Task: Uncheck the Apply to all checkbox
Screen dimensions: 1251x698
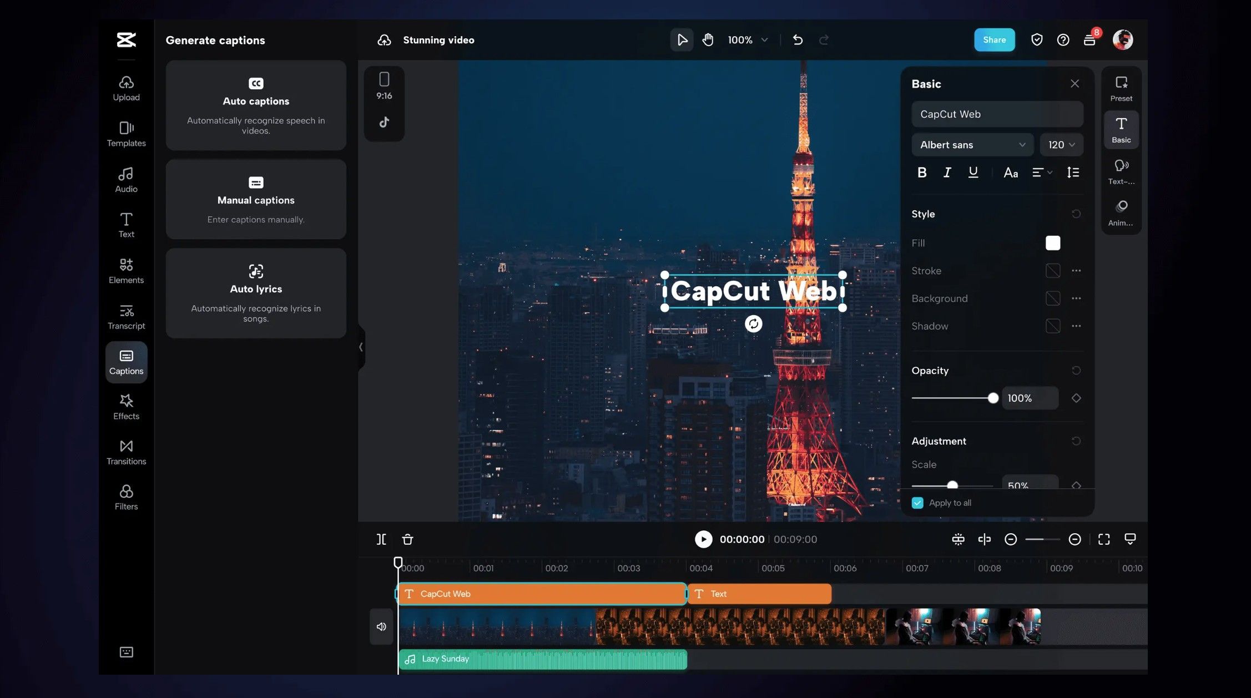Action: click(x=917, y=503)
